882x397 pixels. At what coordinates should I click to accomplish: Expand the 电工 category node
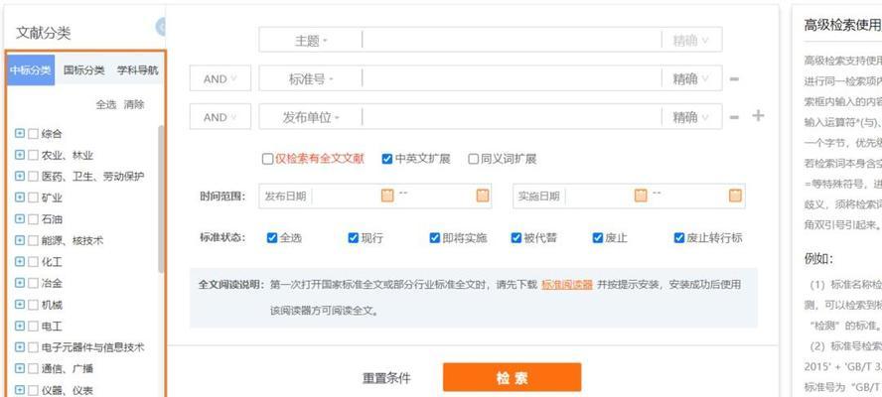(20, 326)
